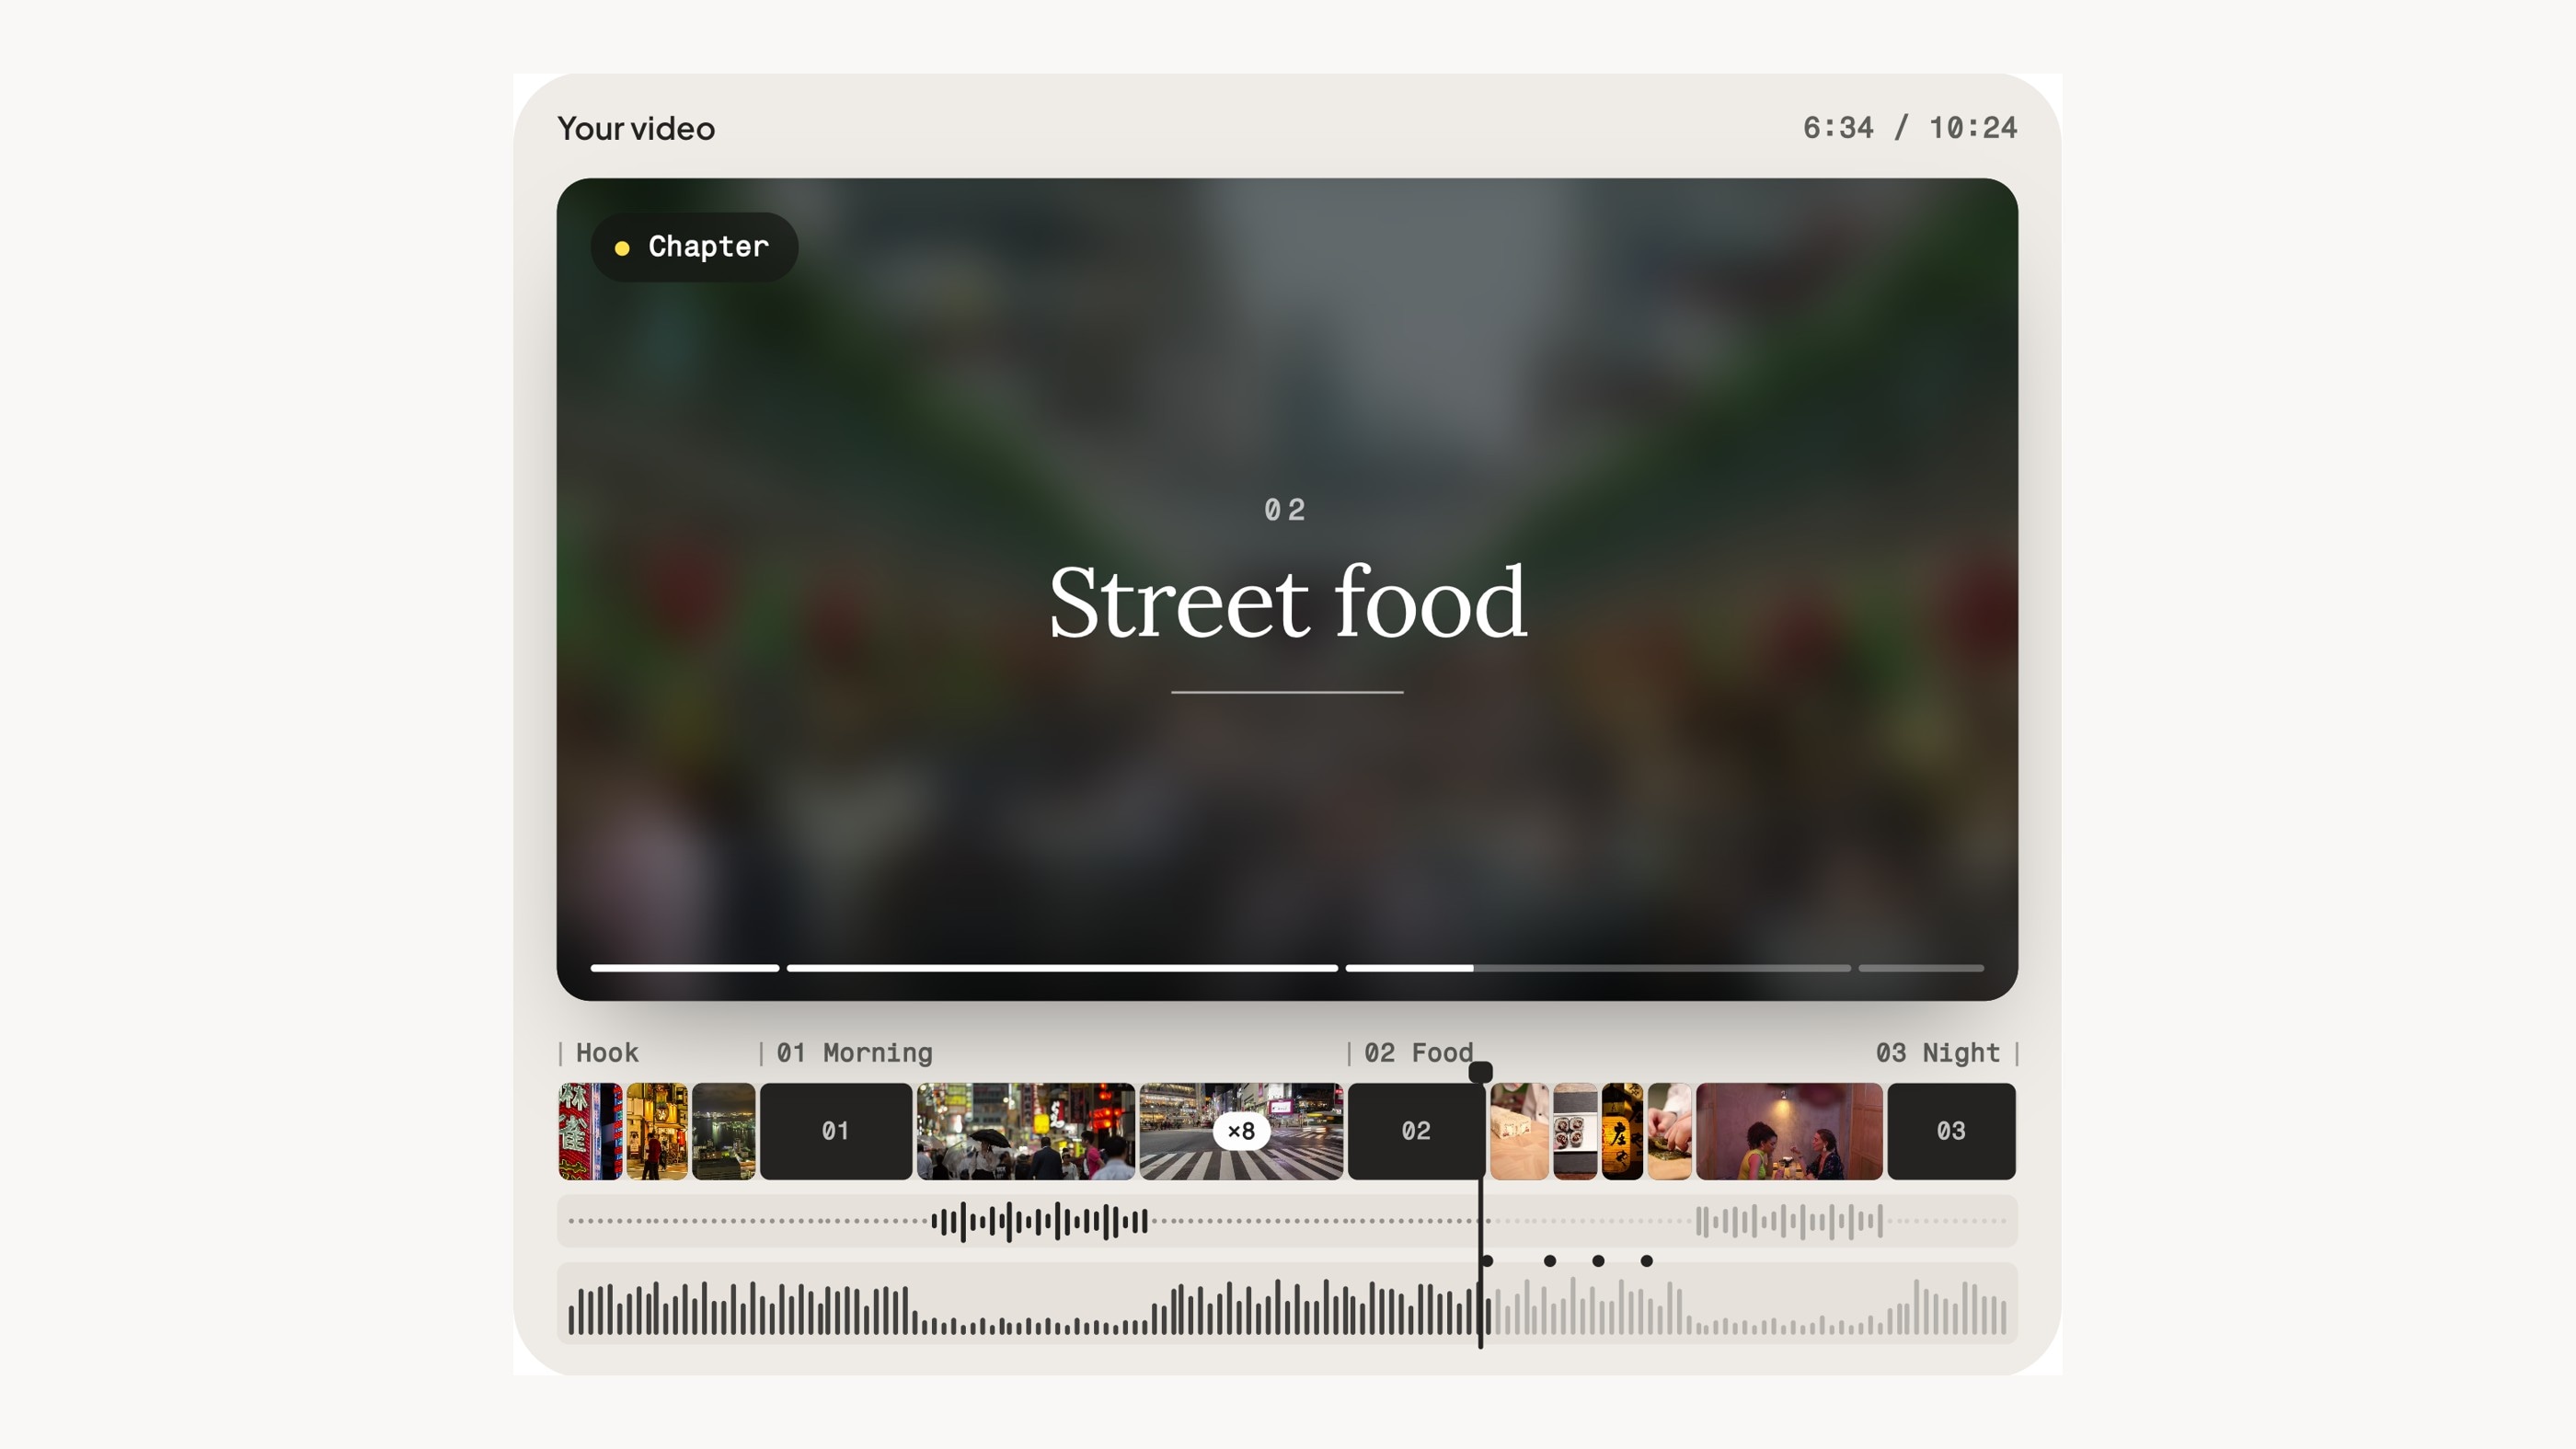Select the 03 chapter title card clip
Viewport: 2576px width, 1449px height.
pyautogui.click(x=1951, y=1131)
